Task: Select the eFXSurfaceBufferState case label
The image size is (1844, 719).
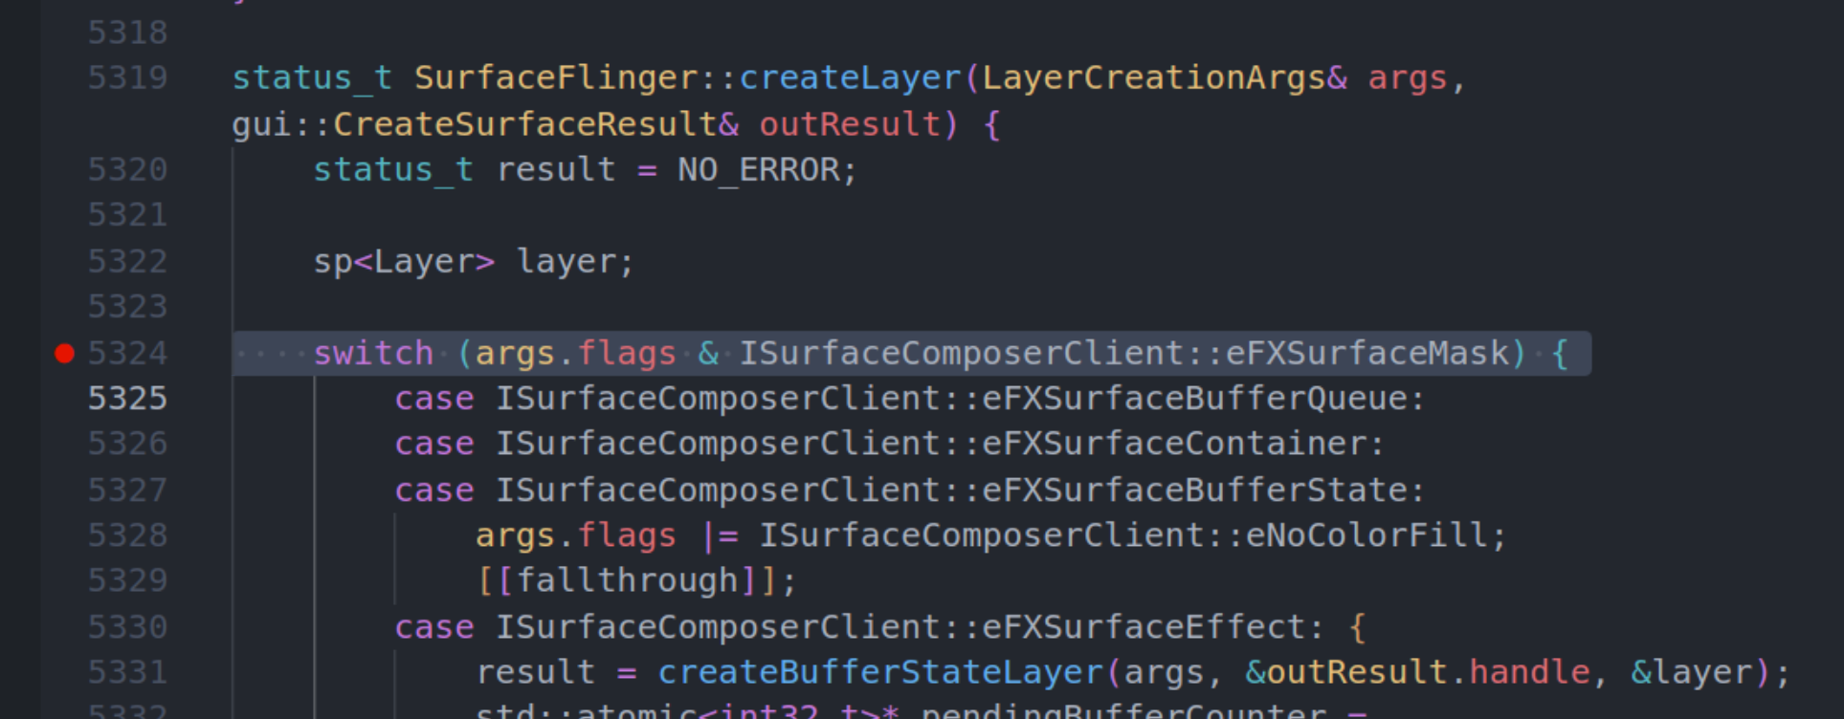Action: click(1194, 490)
